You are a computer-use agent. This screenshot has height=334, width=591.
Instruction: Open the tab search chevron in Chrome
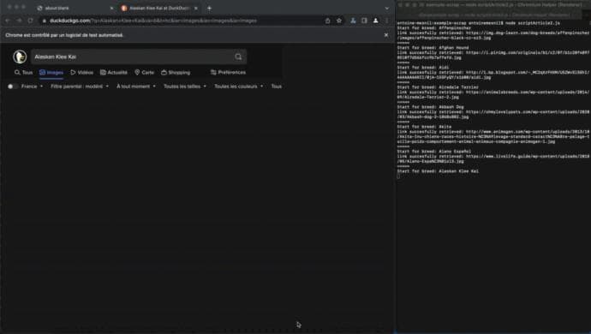[386, 8]
